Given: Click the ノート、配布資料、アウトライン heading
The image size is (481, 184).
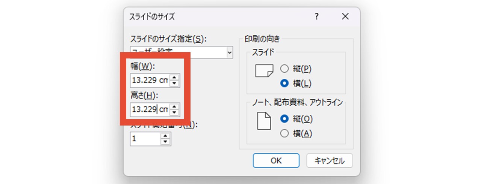Looking at the screenshot, I should [x=297, y=102].
